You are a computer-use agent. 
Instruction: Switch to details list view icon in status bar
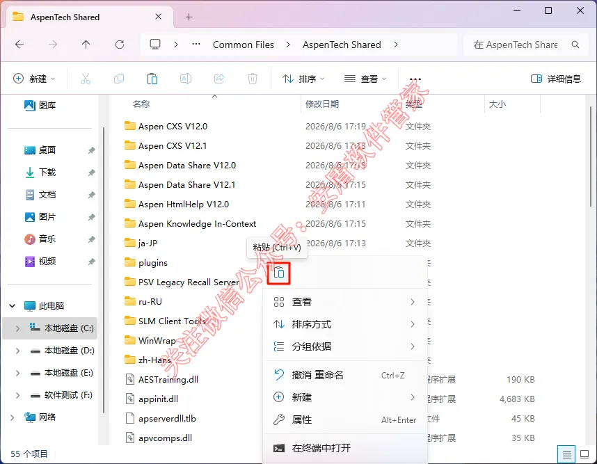566,454
